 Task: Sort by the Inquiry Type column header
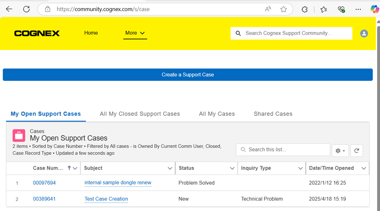(x=256, y=168)
